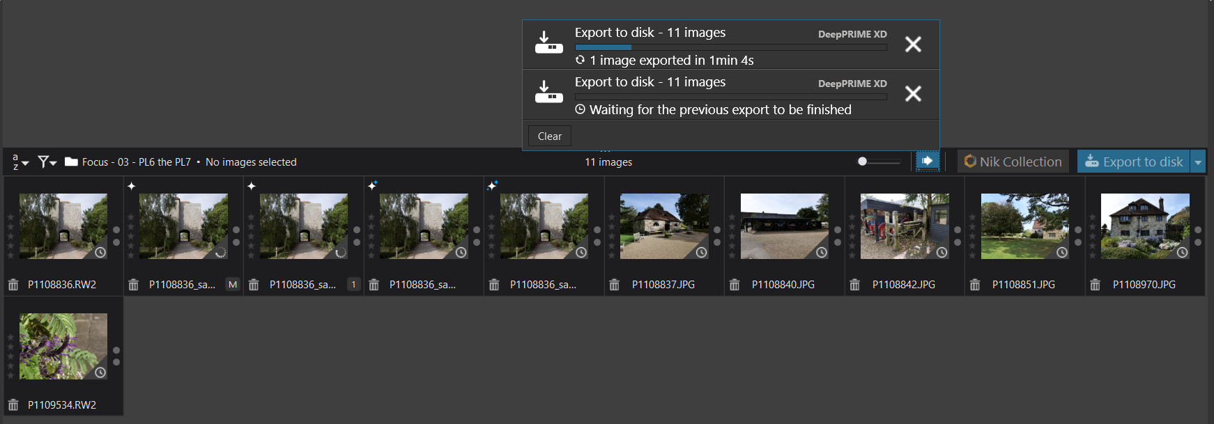
Task: Click DeepPRIME XD label on the waiting export
Action: point(852,84)
